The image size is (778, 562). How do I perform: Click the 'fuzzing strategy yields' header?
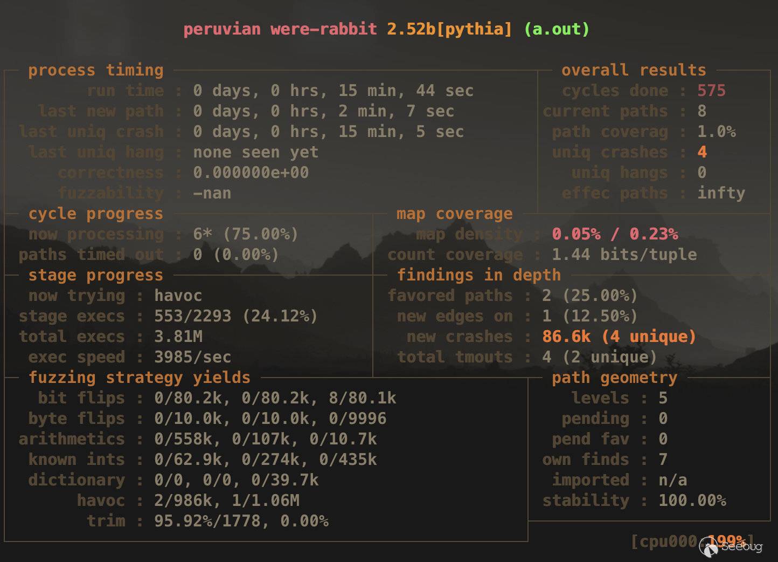pos(139,378)
